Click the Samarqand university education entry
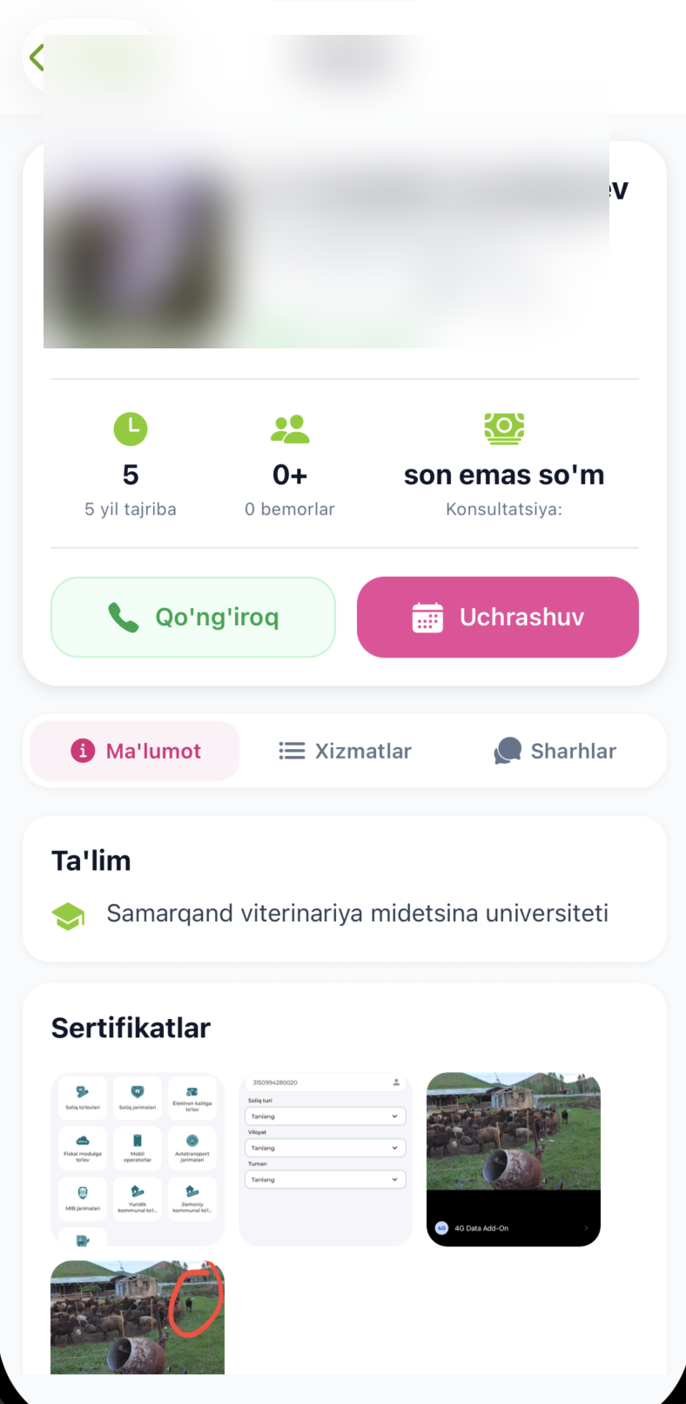The image size is (686, 1404). 357,914
